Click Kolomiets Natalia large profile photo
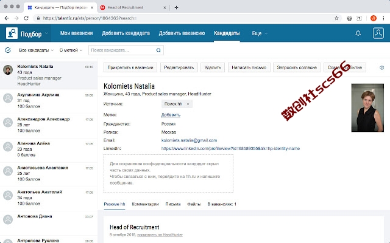390x243 pixels. point(367,108)
